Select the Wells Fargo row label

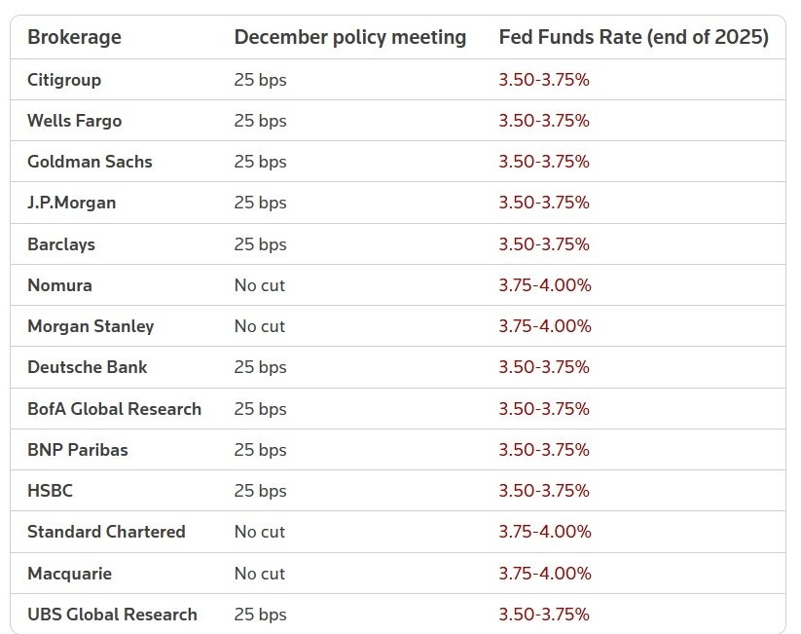click(74, 121)
